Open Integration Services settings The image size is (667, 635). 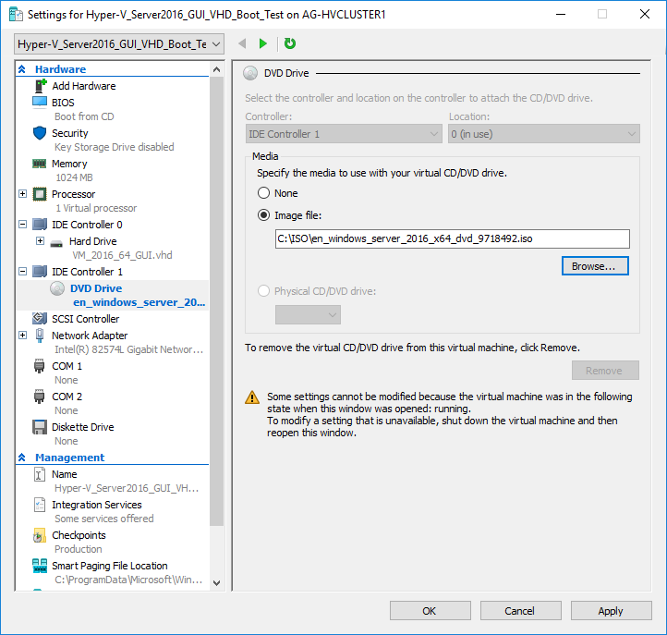pos(97,505)
